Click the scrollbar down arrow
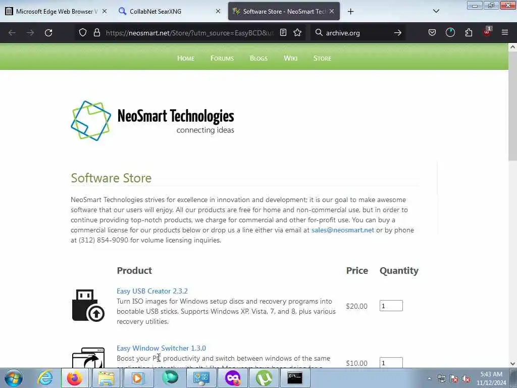Image resolution: width=517 pixels, height=388 pixels. point(512,364)
